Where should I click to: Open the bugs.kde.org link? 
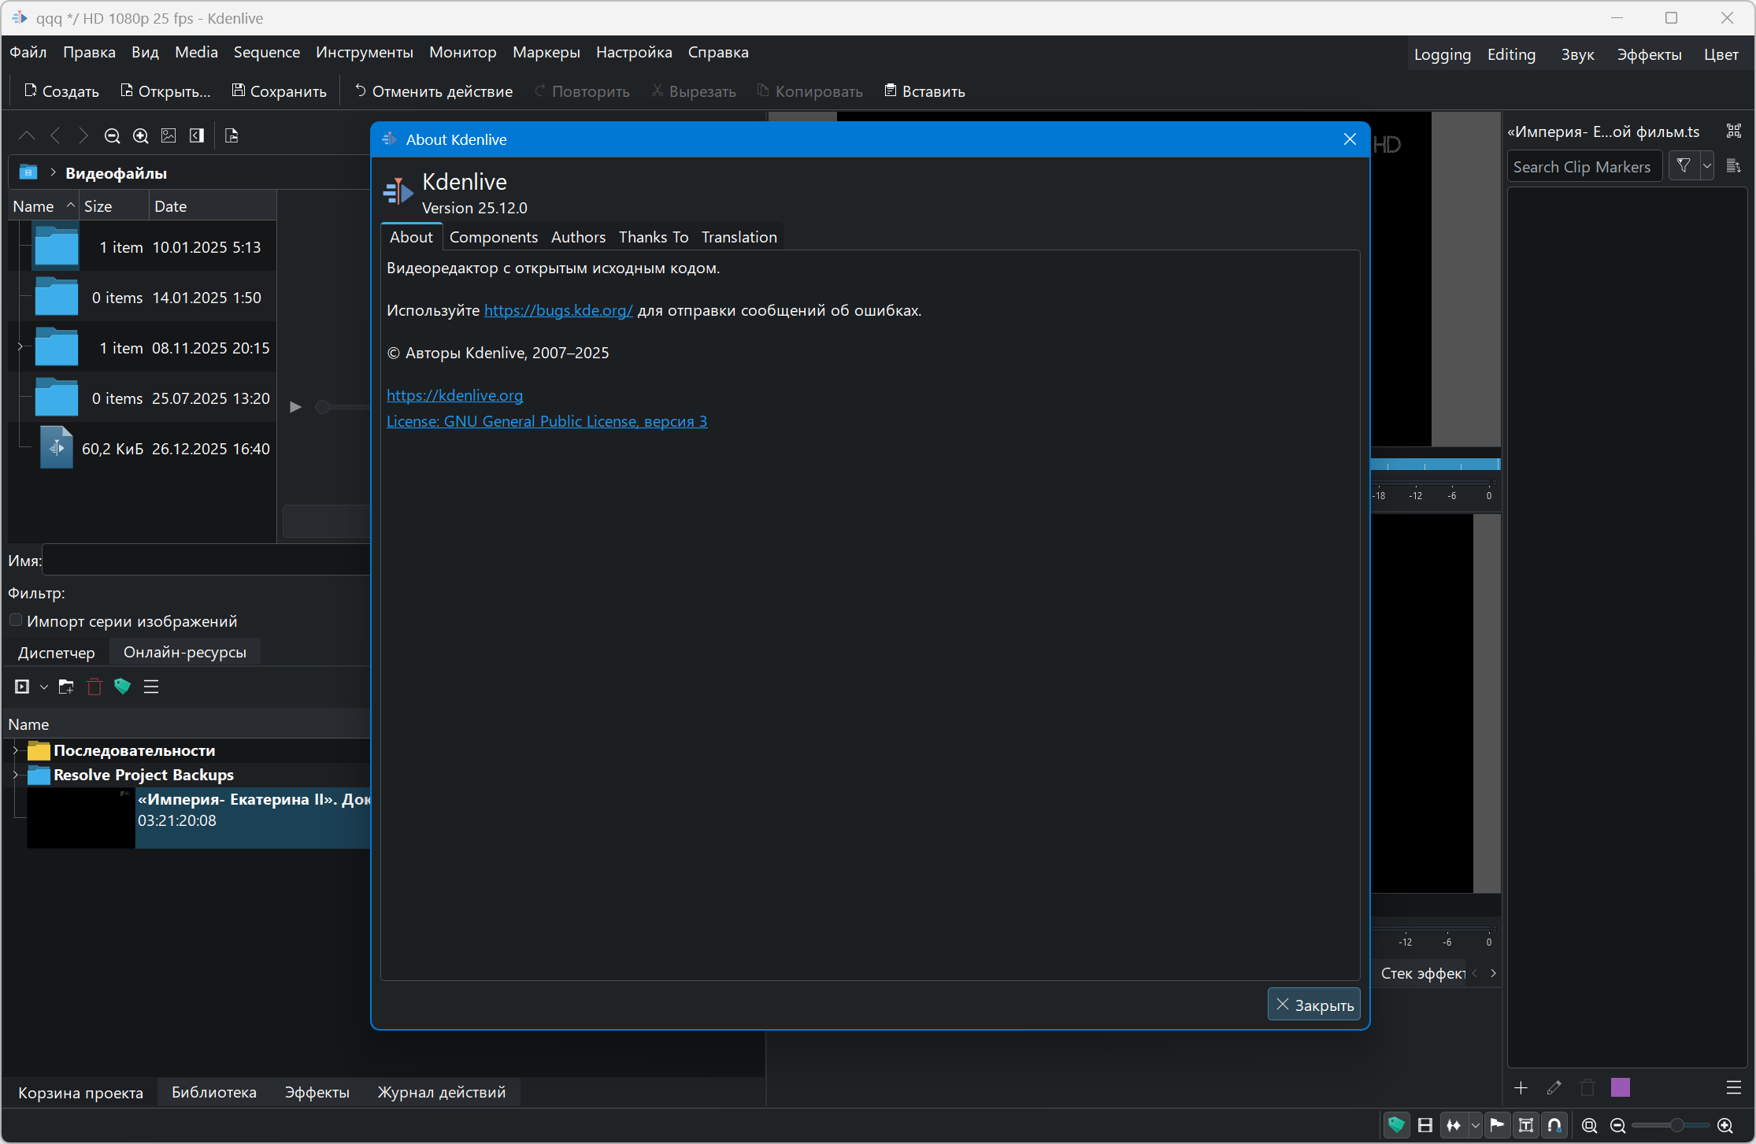[x=558, y=310]
